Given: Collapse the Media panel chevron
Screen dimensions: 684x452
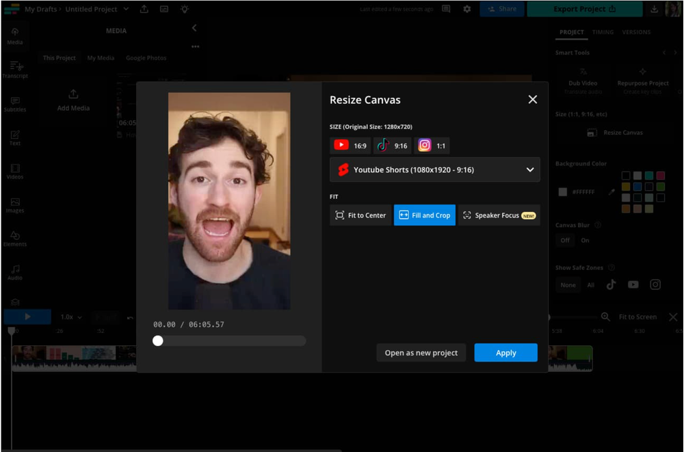Looking at the screenshot, I should click(194, 28).
